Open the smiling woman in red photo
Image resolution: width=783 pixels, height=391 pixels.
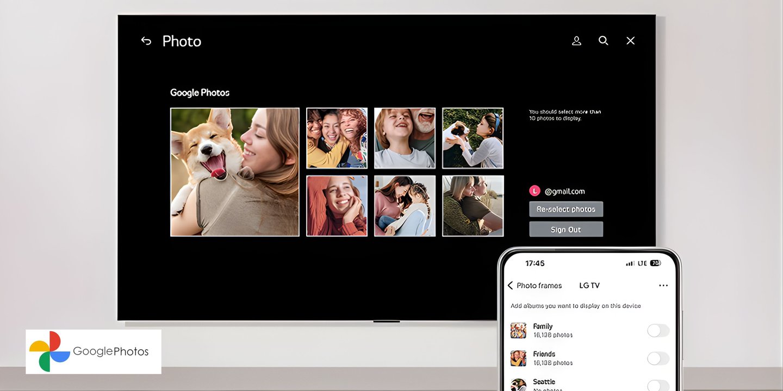(337, 206)
